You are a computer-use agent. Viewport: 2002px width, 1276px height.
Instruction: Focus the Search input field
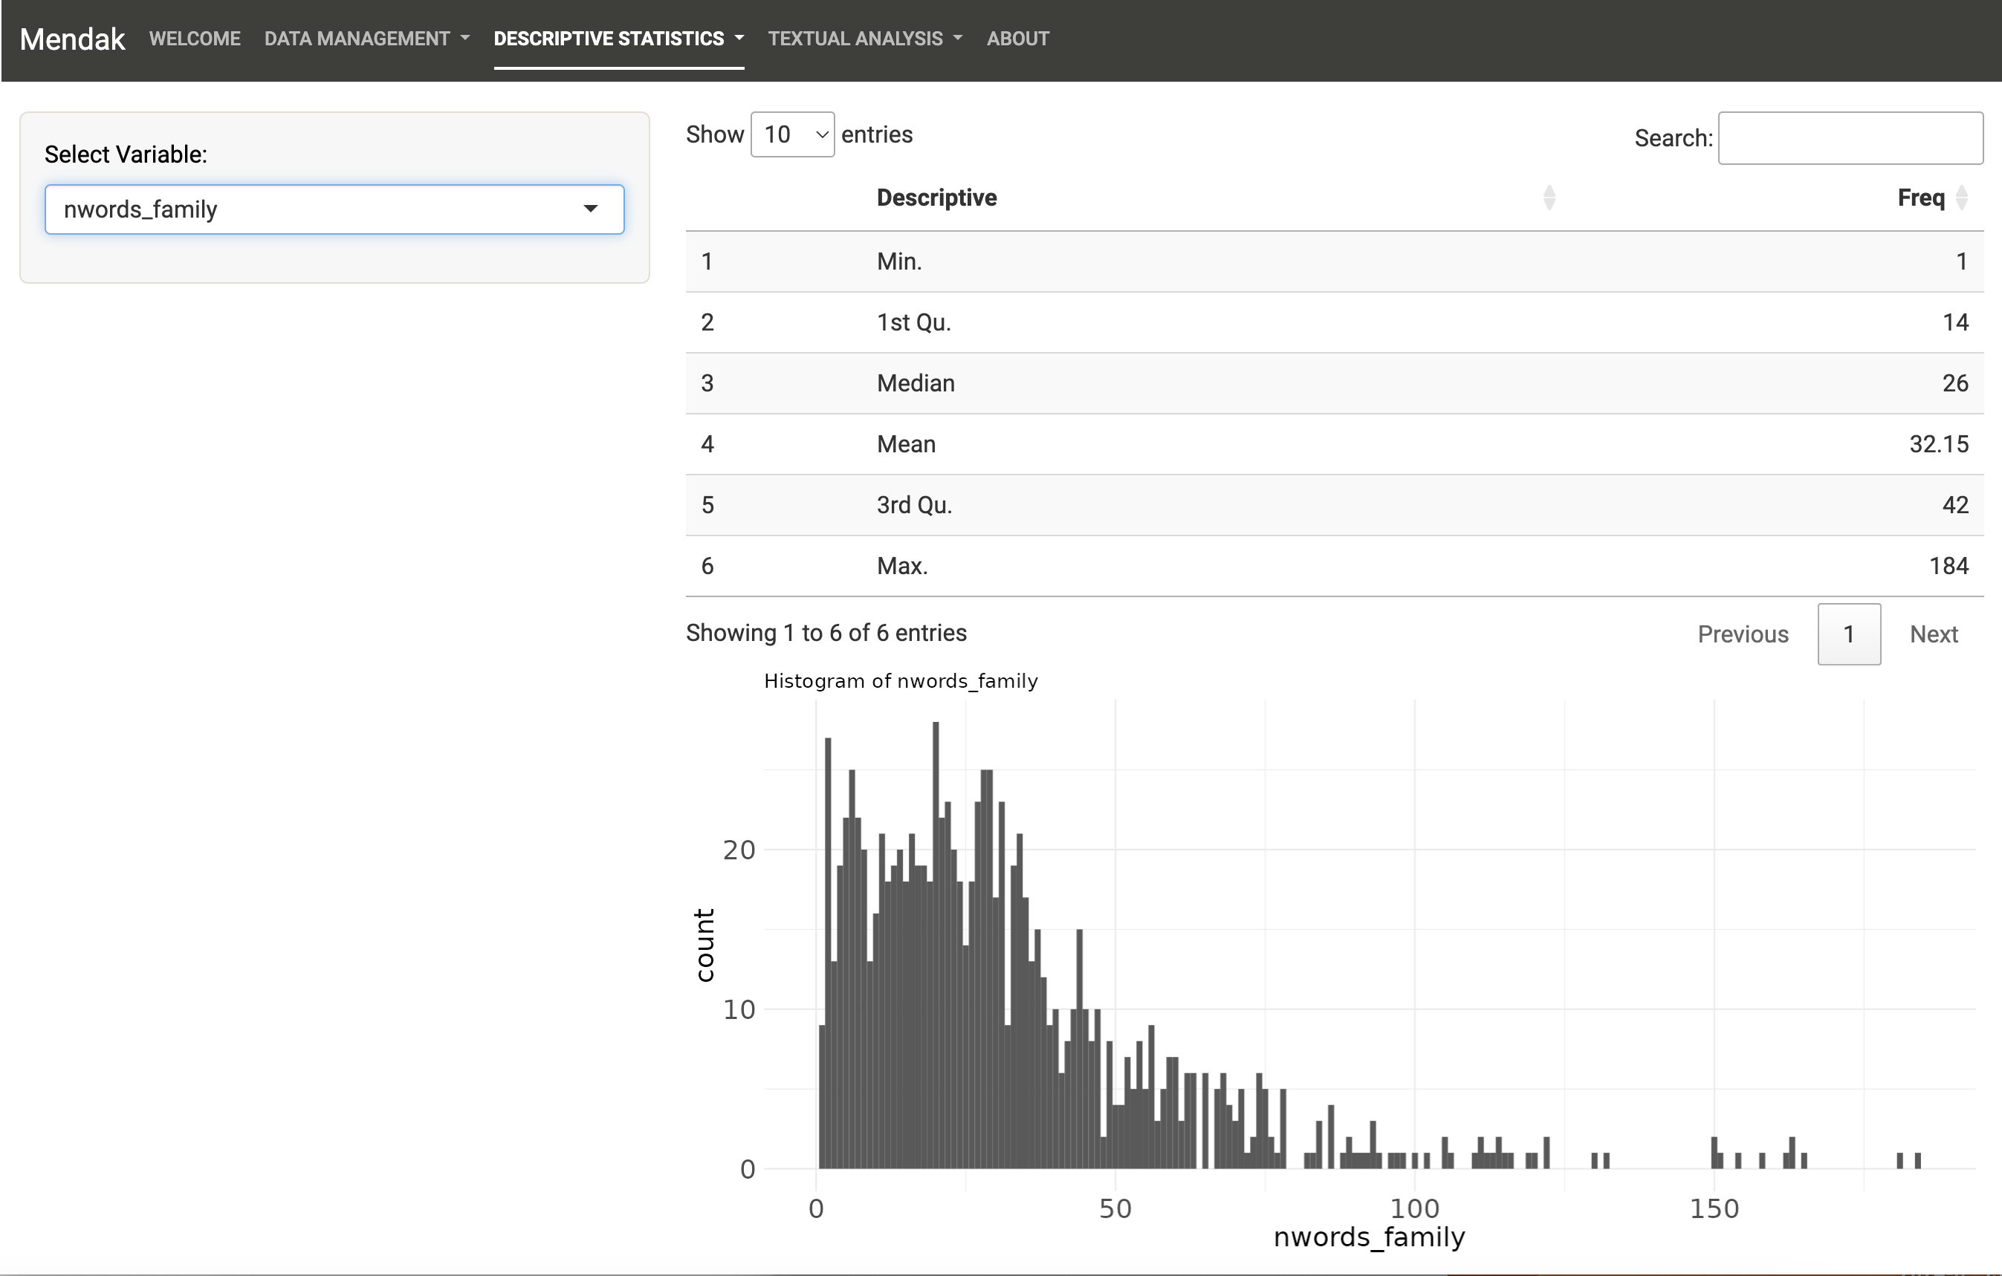[x=1850, y=138]
